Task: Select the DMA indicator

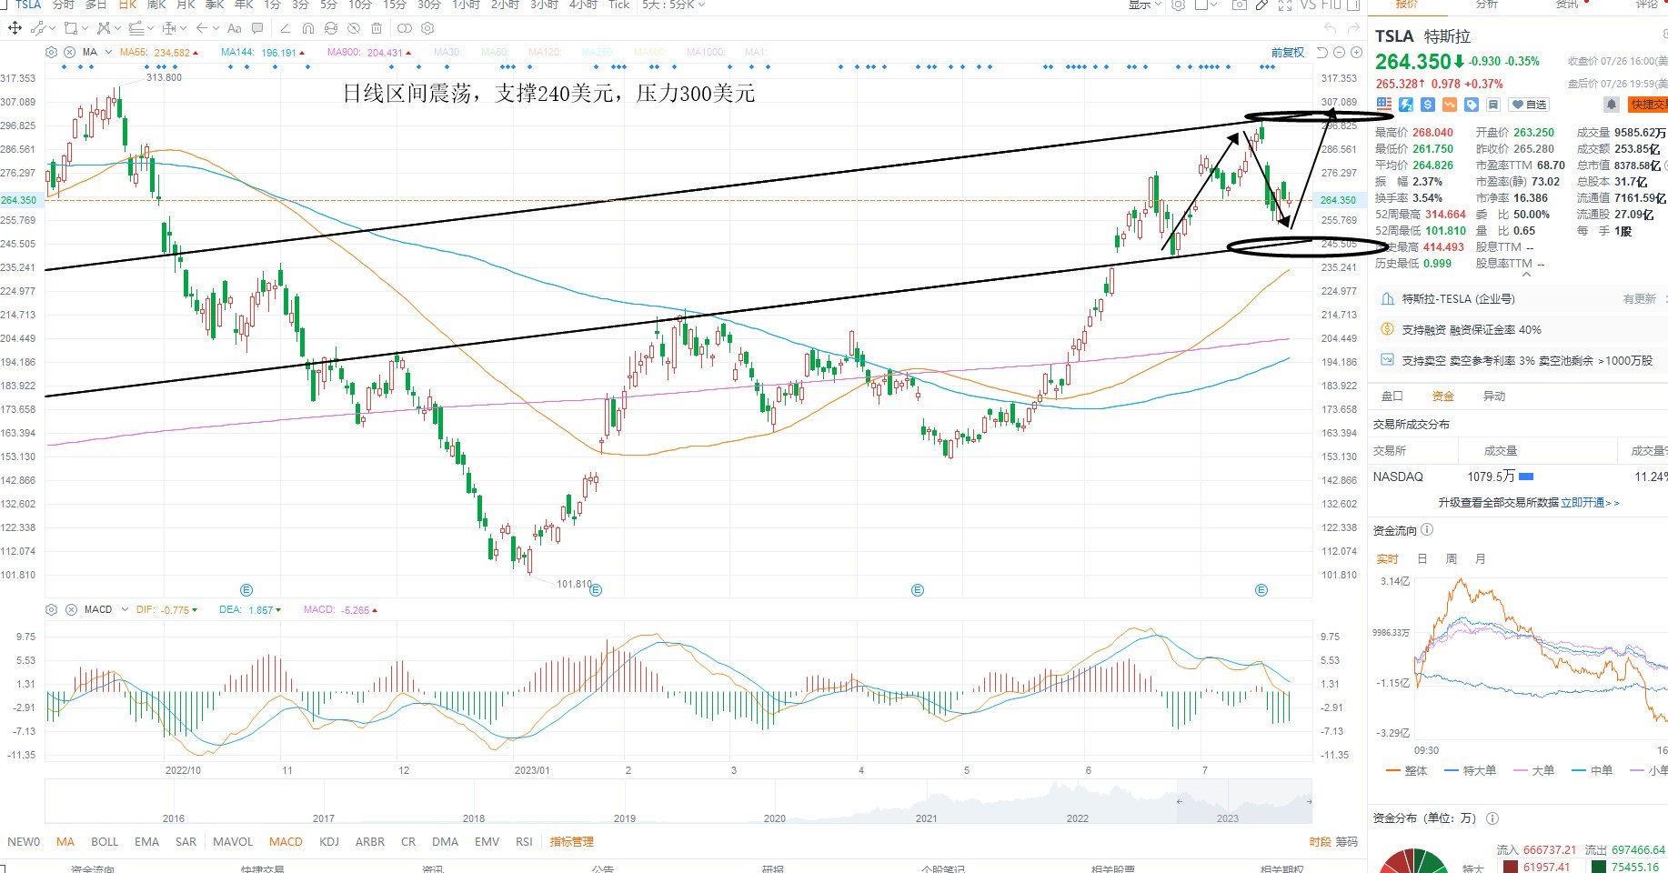Action: point(445,841)
